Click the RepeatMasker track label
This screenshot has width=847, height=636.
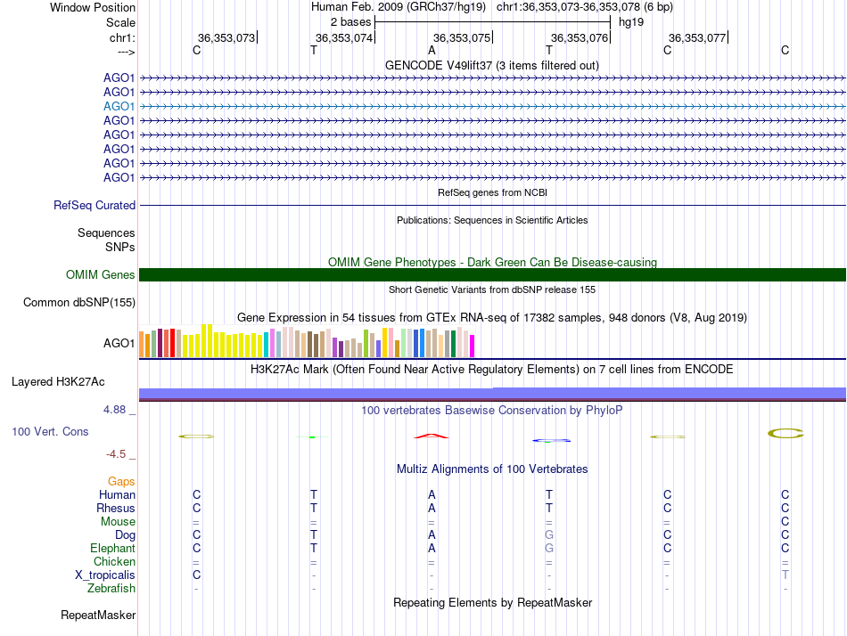[98, 615]
